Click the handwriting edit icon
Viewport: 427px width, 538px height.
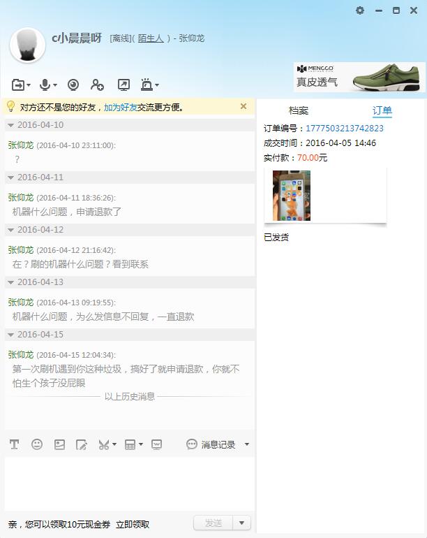pos(82,444)
